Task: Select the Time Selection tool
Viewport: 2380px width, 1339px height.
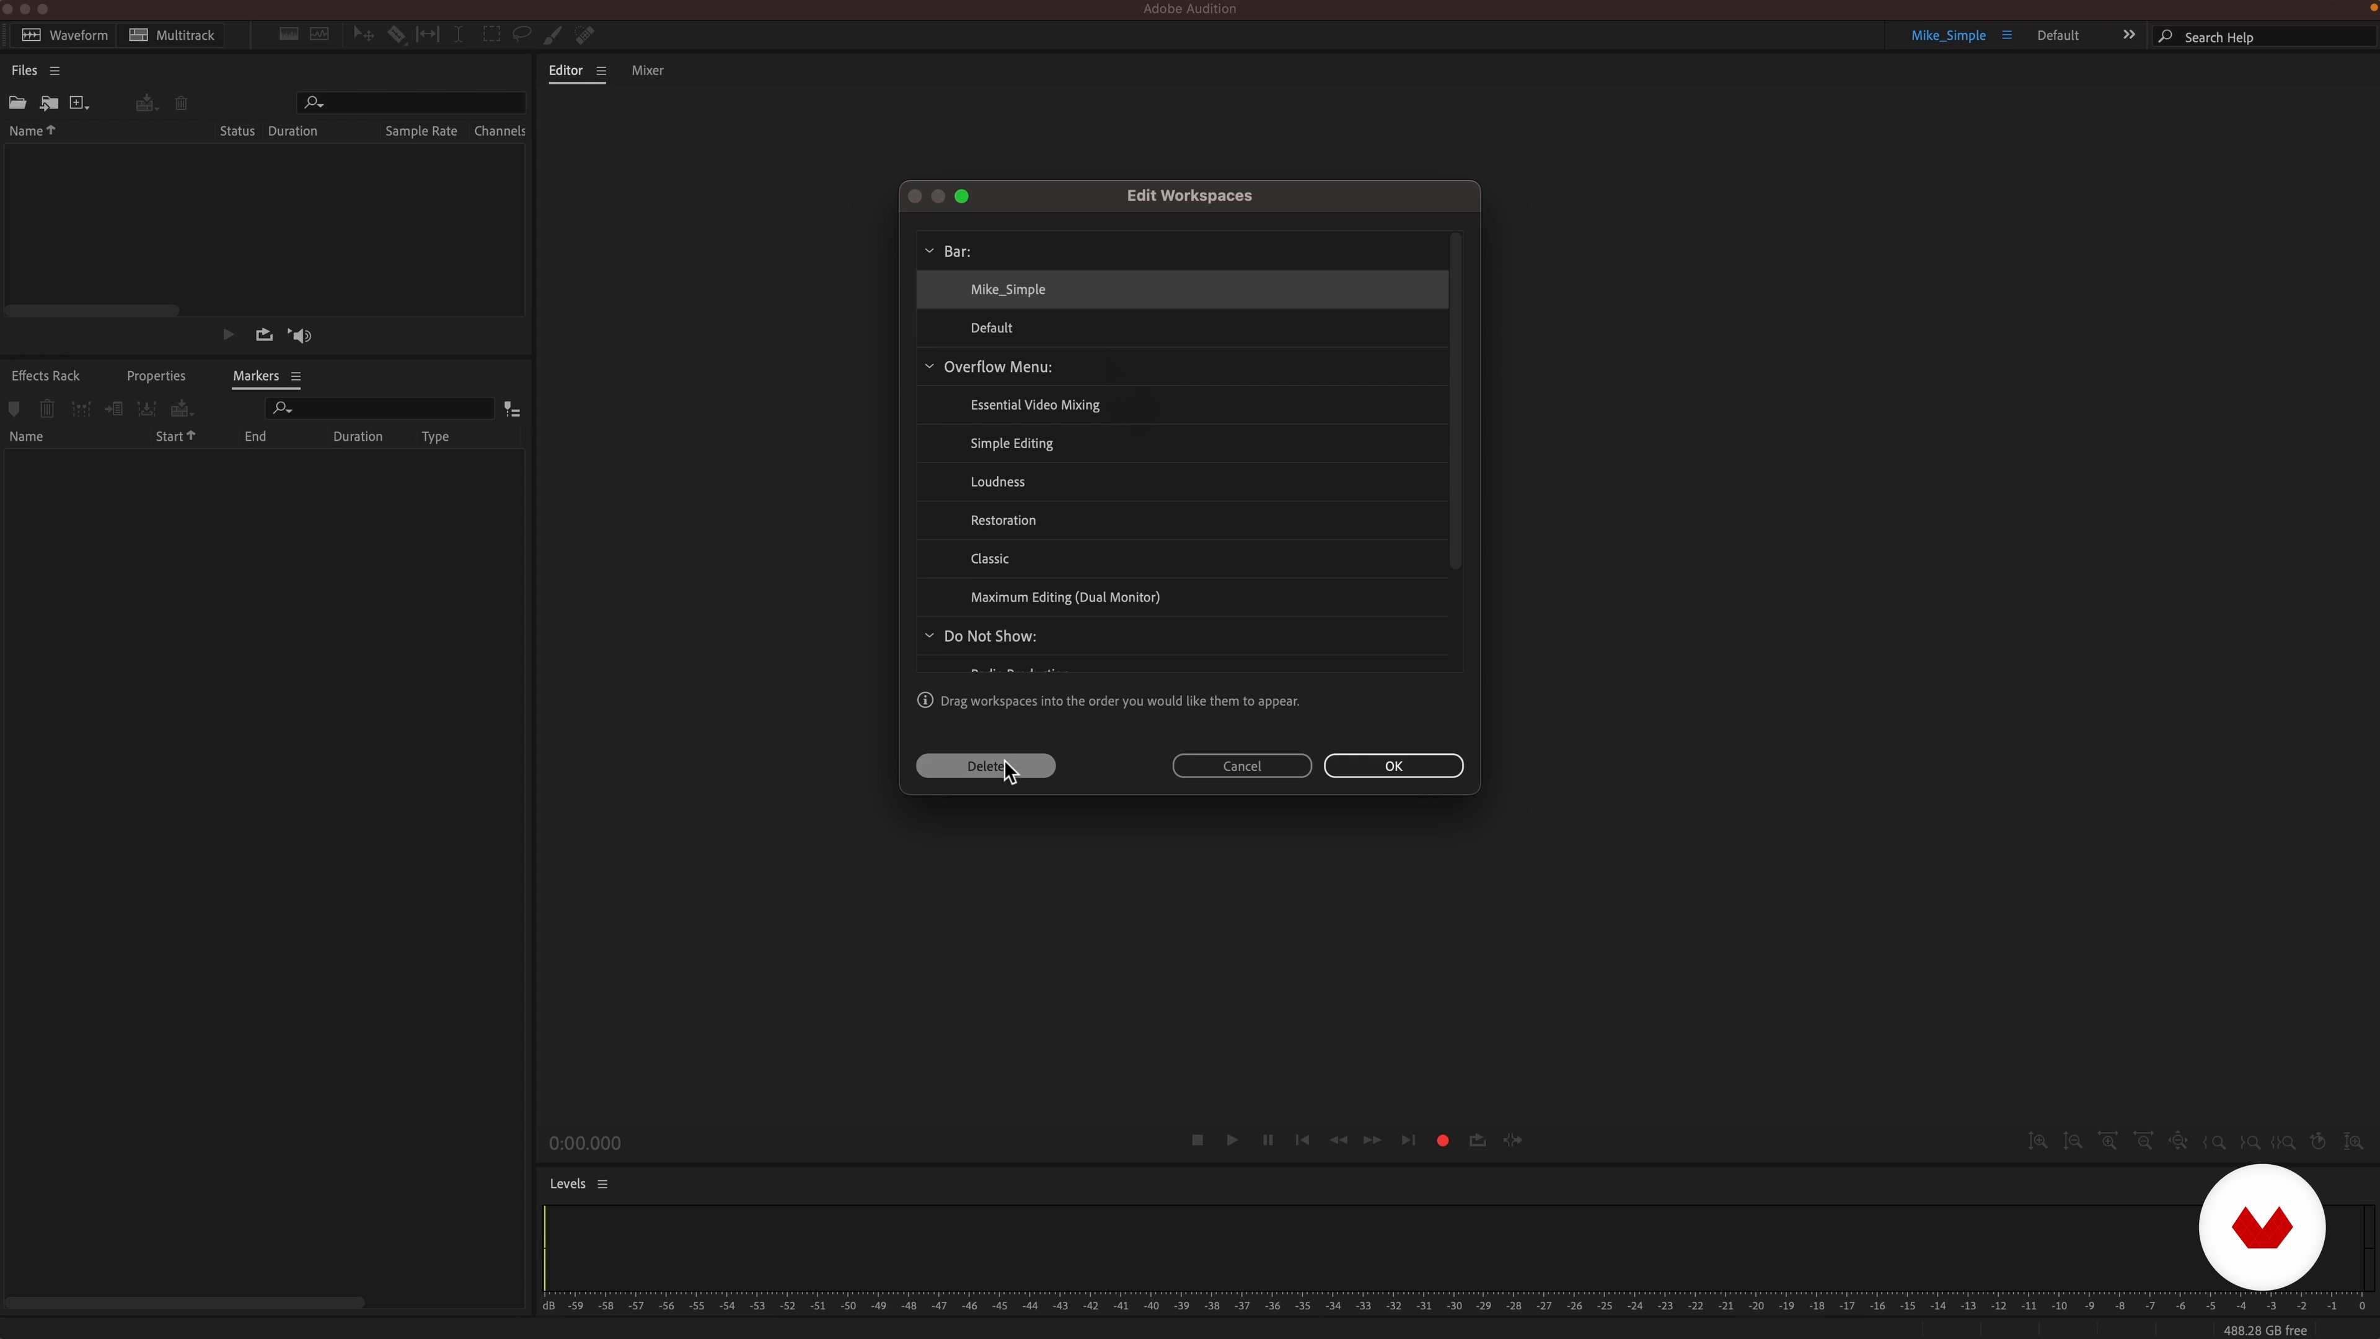Action: point(458,34)
